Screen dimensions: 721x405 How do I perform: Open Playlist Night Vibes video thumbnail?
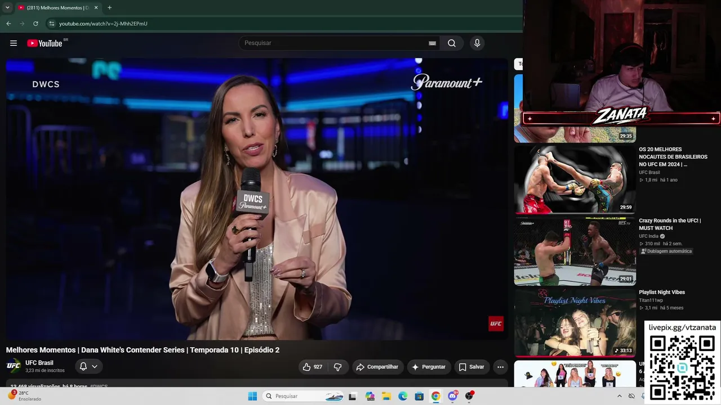(575, 322)
